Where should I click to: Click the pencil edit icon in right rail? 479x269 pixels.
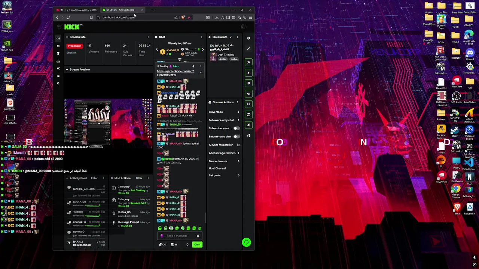(x=248, y=49)
